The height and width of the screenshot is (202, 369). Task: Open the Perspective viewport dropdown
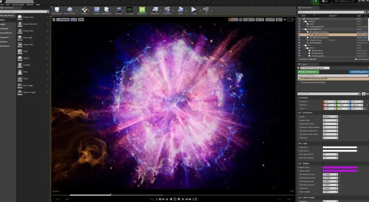coord(63,19)
